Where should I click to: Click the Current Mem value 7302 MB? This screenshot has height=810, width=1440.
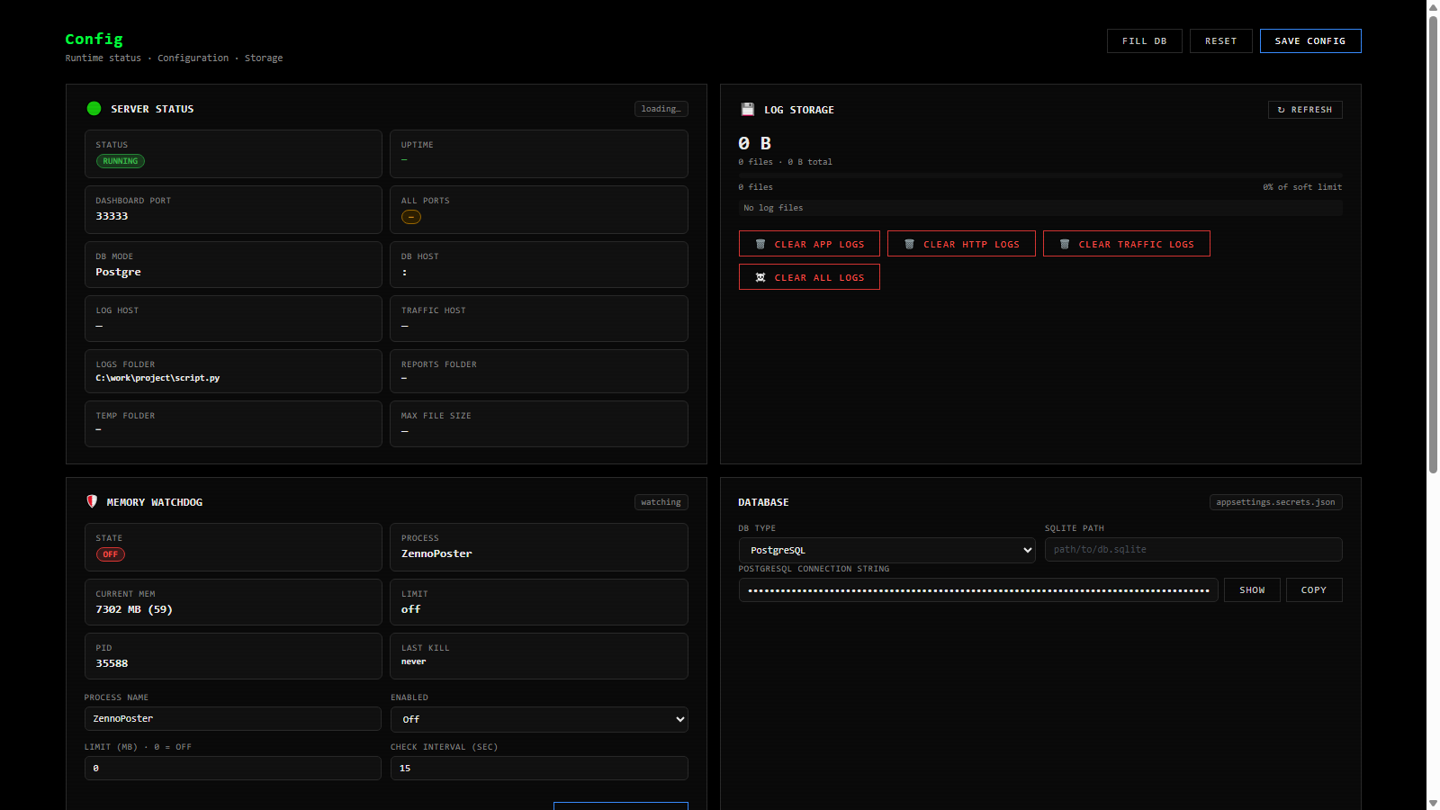click(x=134, y=609)
